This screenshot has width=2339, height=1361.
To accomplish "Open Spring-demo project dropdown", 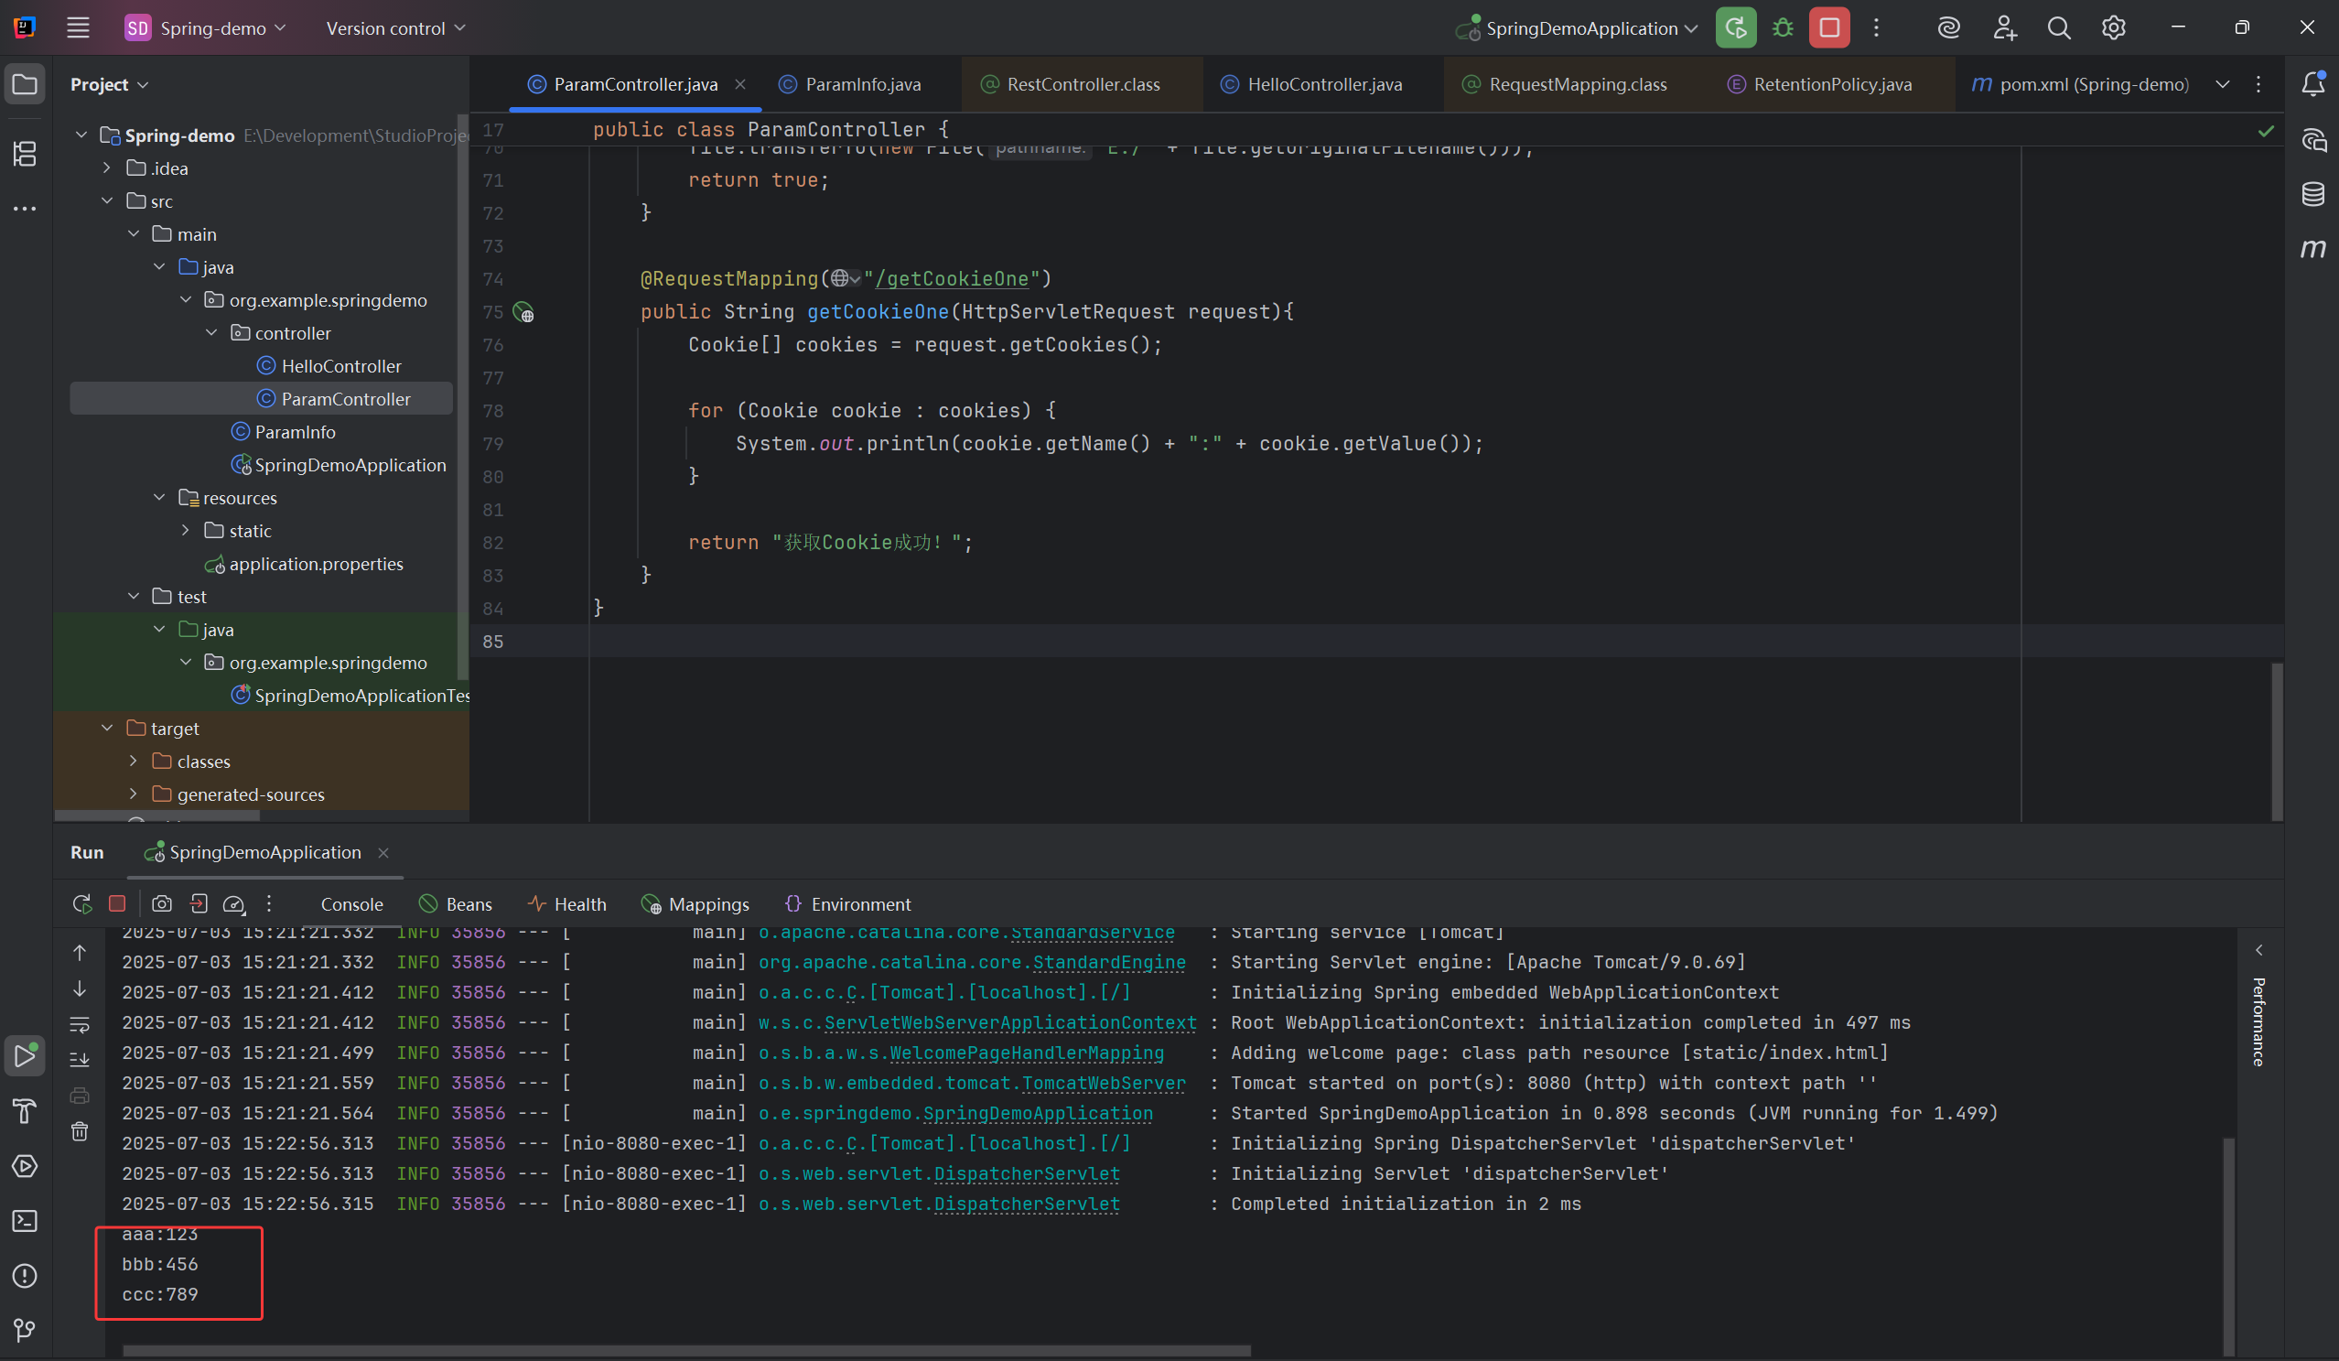I will (x=206, y=27).
